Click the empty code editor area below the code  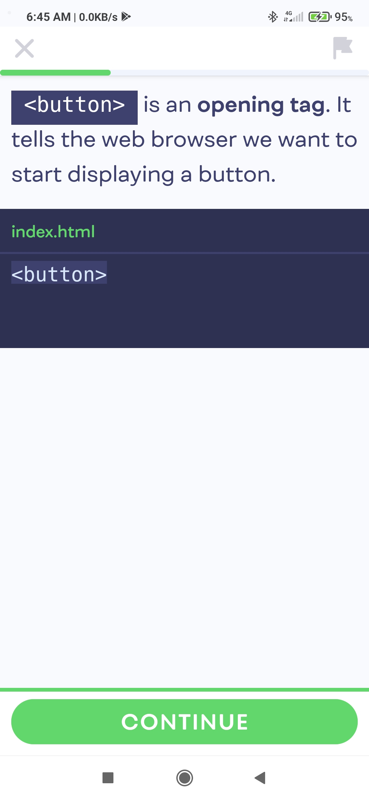184,318
